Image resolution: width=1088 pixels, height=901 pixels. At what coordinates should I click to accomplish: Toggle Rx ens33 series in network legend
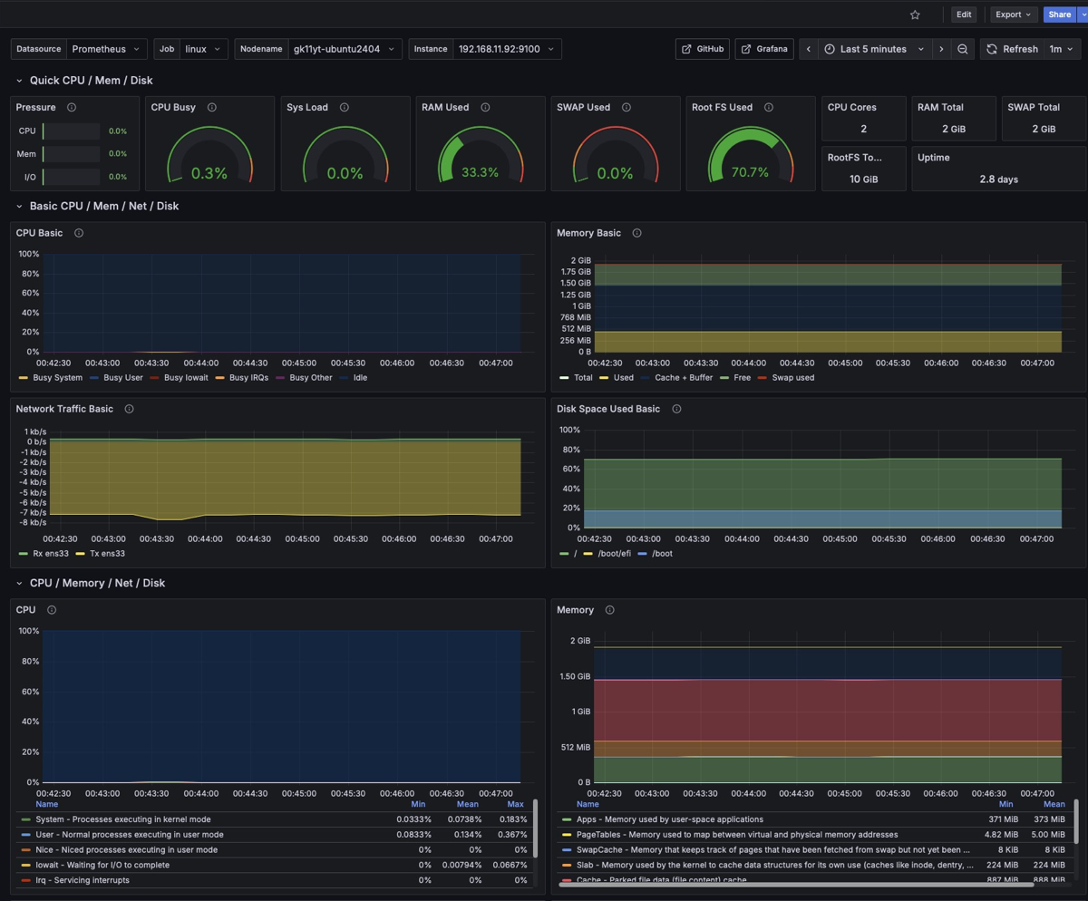point(53,554)
